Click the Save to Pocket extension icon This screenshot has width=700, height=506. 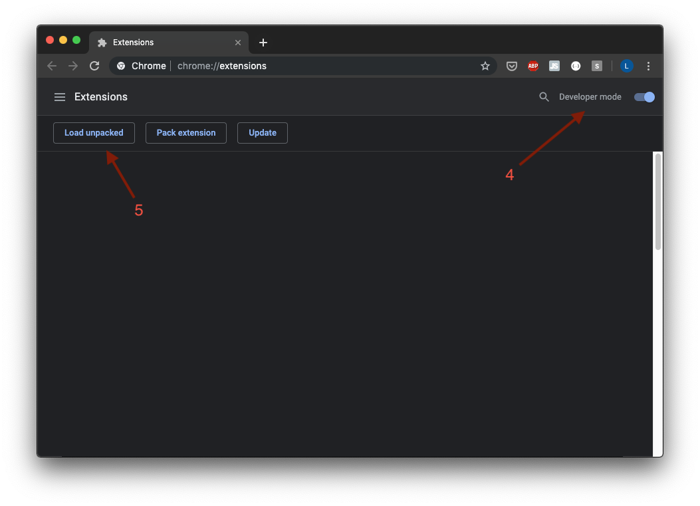tap(512, 66)
